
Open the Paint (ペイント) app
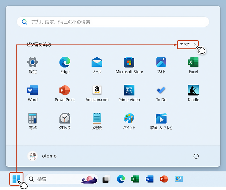pos(129,121)
